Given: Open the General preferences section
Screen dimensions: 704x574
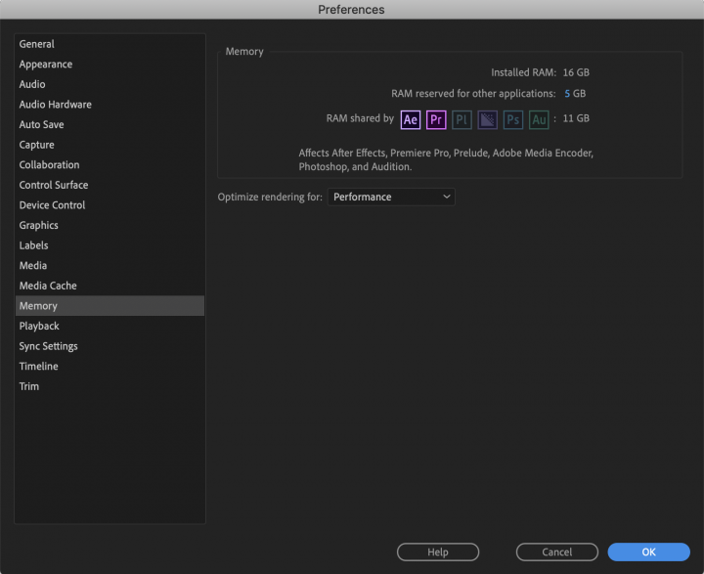Looking at the screenshot, I should (110, 44).
